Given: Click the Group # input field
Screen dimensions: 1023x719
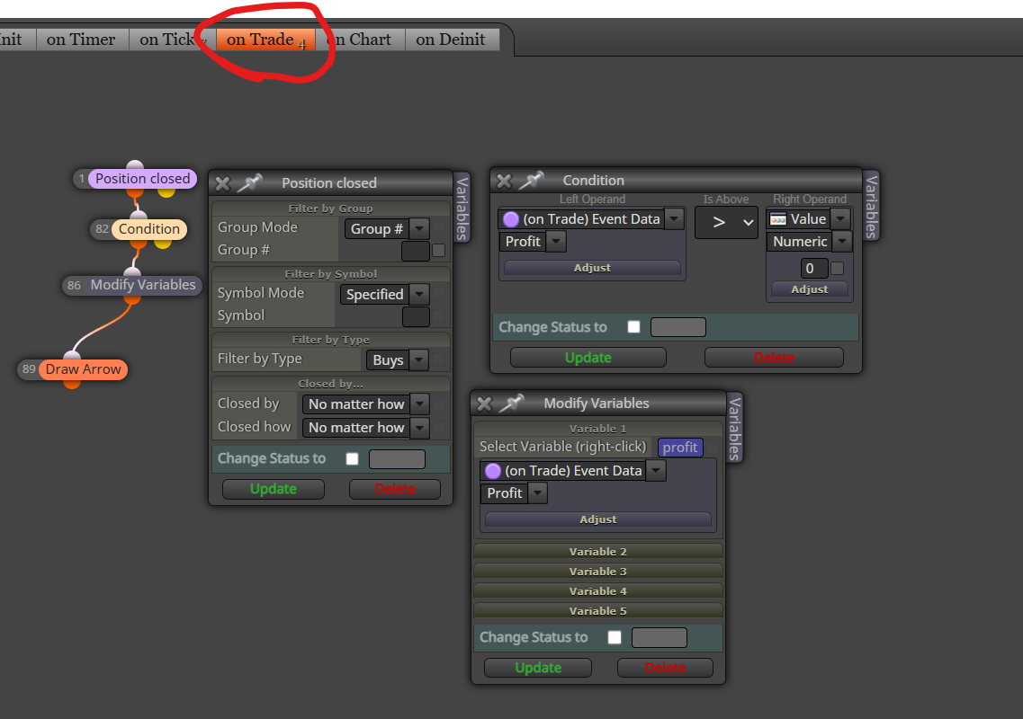Looking at the screenshot, I should pos(416,251).
